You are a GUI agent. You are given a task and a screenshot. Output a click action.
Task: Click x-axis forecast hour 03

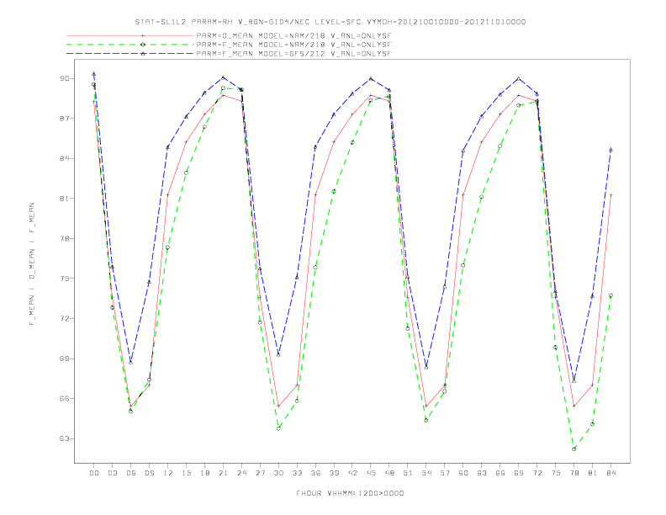point(112,473)
